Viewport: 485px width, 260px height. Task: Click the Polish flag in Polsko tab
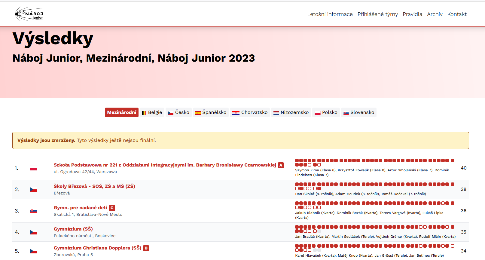coord(318,113)
